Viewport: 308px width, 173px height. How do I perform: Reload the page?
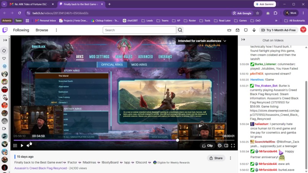(x=19, y=13)
